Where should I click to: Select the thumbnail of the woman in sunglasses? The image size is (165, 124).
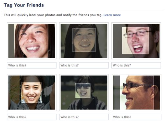tap(84, 93)
